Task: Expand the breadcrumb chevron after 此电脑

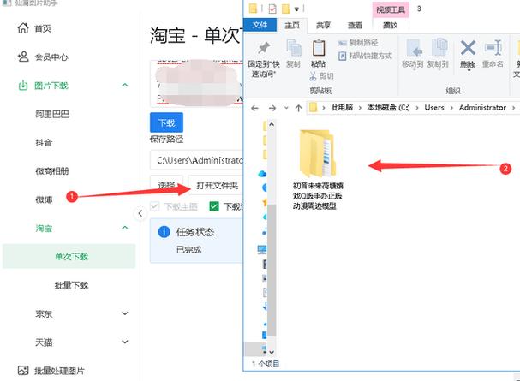Action: coord(360,108)
